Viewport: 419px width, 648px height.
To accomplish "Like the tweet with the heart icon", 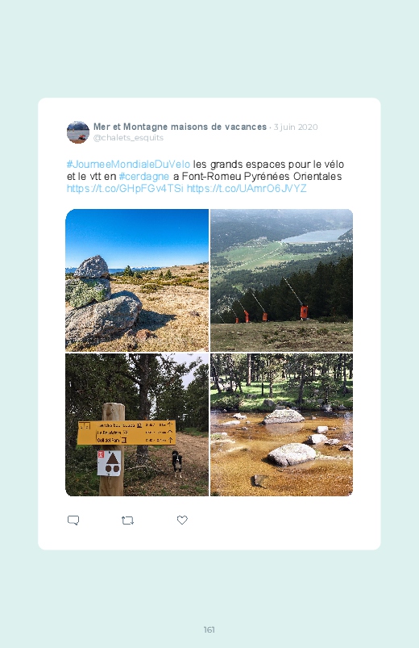I will tap(182, 520).
